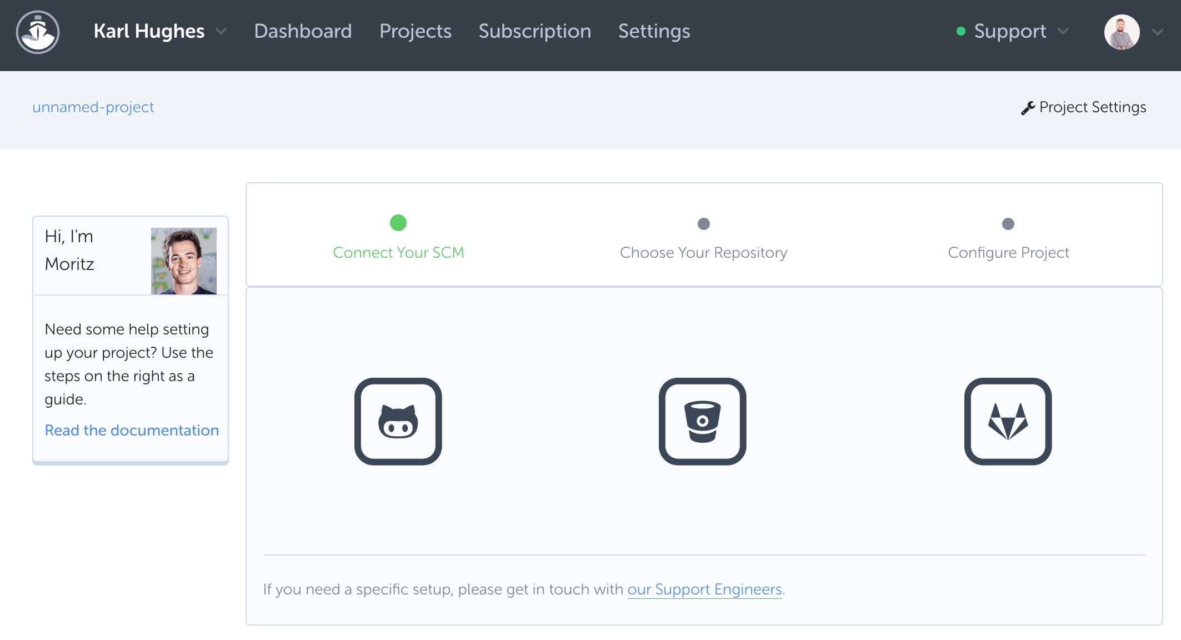
Task: Open the Subscription menu item
Action: click(x=535, y=31)
